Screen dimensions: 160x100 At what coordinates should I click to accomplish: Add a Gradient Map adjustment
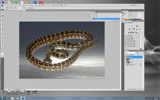136,33
